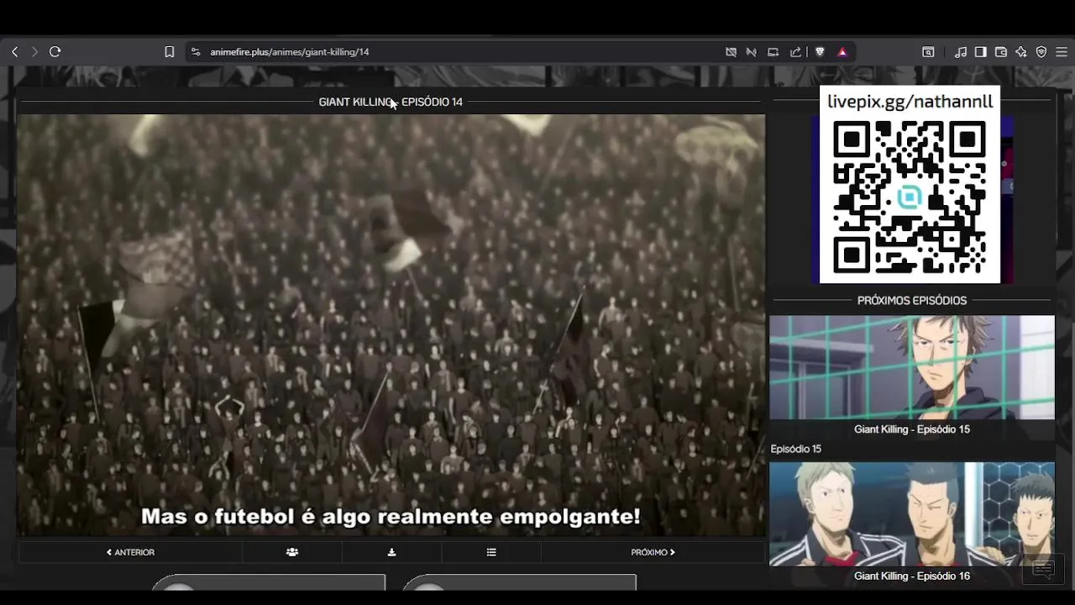Click the address bar URL animefire.plus
Screen dimensions: 1075x605
290,52
